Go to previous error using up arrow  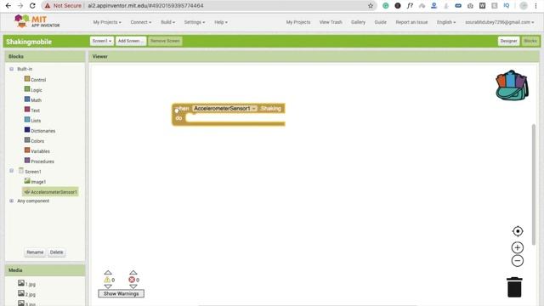133,273
